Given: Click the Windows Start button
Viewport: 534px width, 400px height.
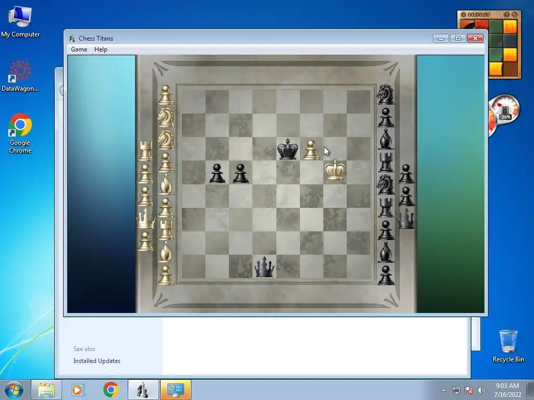Looking at the screenshot, I should [x=14, y=390].
